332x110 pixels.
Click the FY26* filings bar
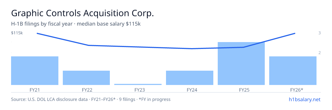(x=293, y=71)
